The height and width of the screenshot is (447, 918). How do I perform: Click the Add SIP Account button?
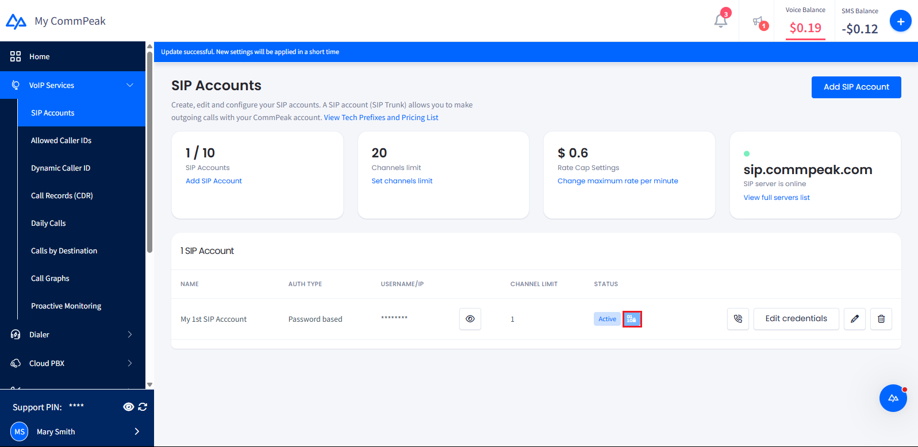[x=856, y=87]
